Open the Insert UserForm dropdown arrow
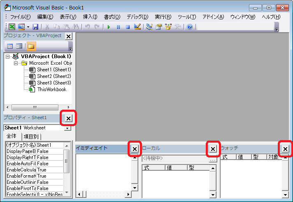The image size is (293, 202). coord(28,27)
